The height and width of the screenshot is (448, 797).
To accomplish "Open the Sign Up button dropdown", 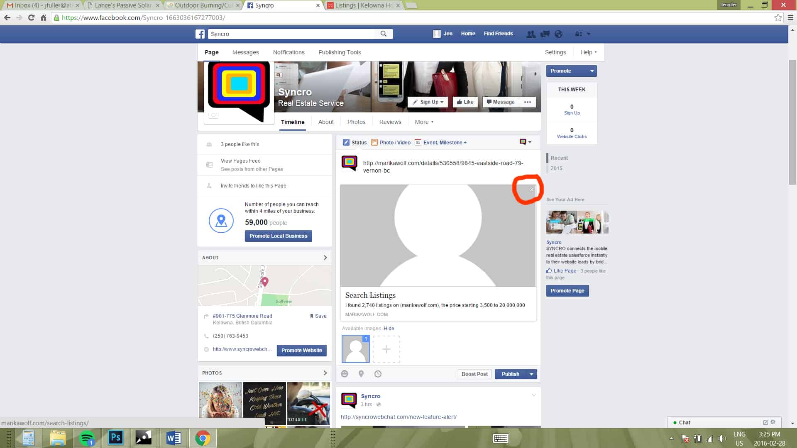I will (428, 102).
